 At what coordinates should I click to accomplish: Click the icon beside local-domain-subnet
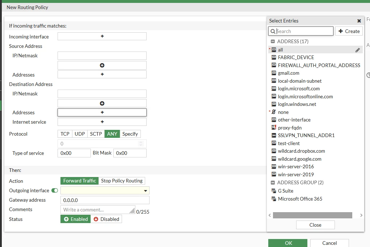[273, 81]
